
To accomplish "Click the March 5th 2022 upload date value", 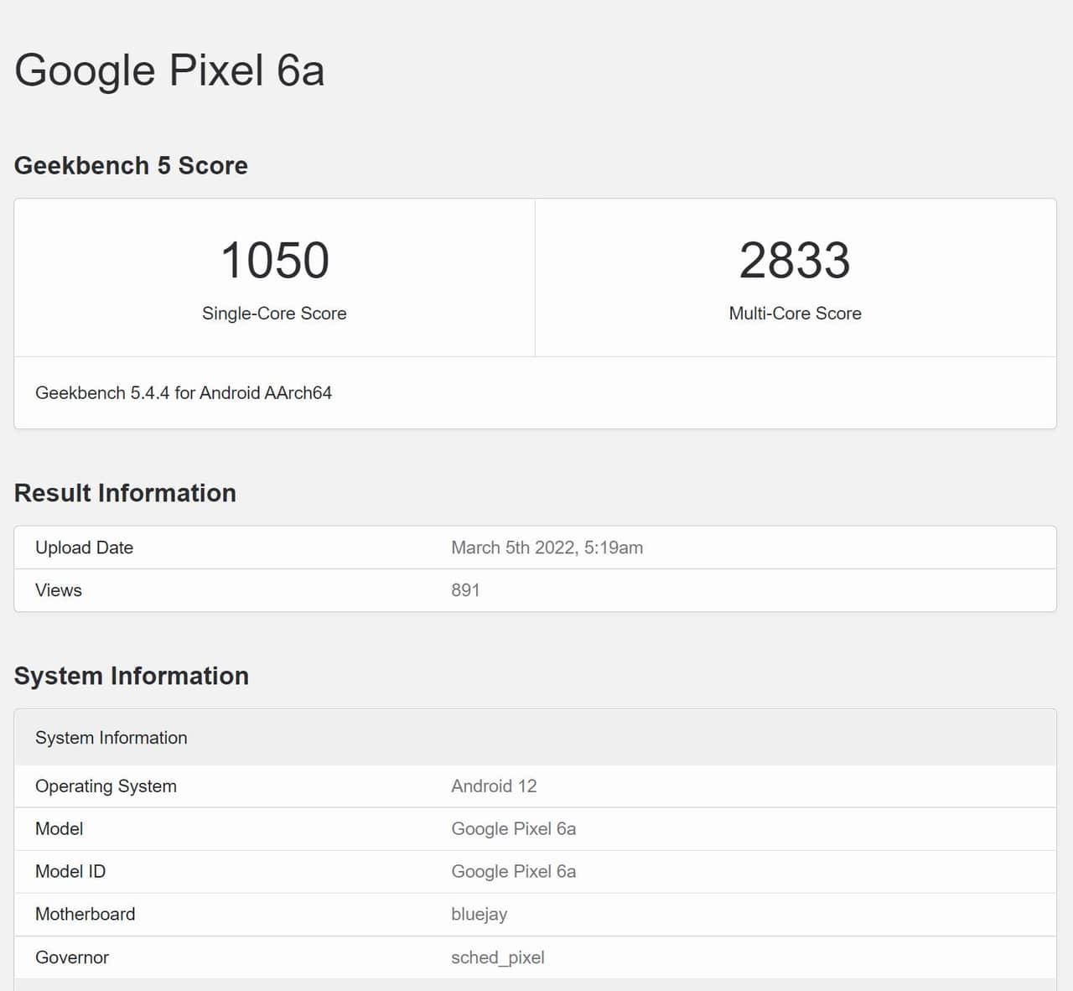I will pyautogui.click(x=547, y=547).
